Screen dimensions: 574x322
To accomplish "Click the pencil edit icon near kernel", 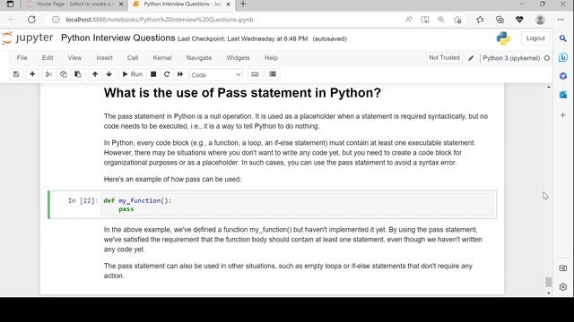I will 471,58.
